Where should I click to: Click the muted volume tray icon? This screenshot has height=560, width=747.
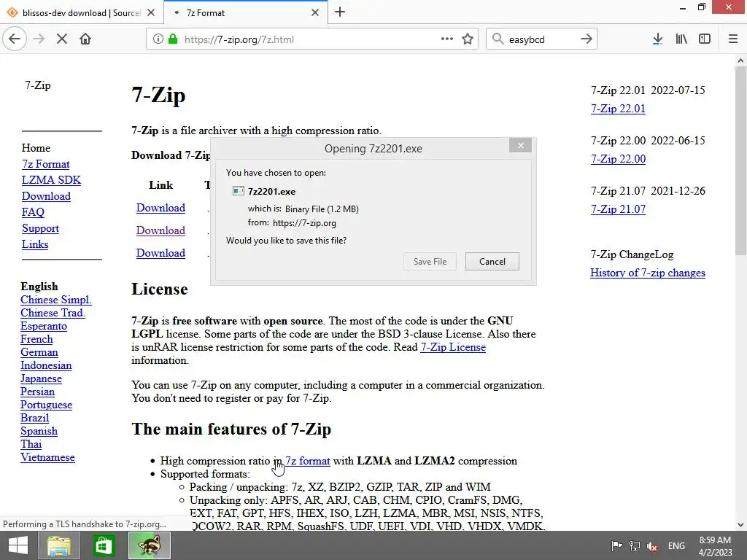(652, 545)
